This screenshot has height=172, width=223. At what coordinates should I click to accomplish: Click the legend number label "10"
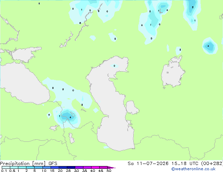click(44, 171)
